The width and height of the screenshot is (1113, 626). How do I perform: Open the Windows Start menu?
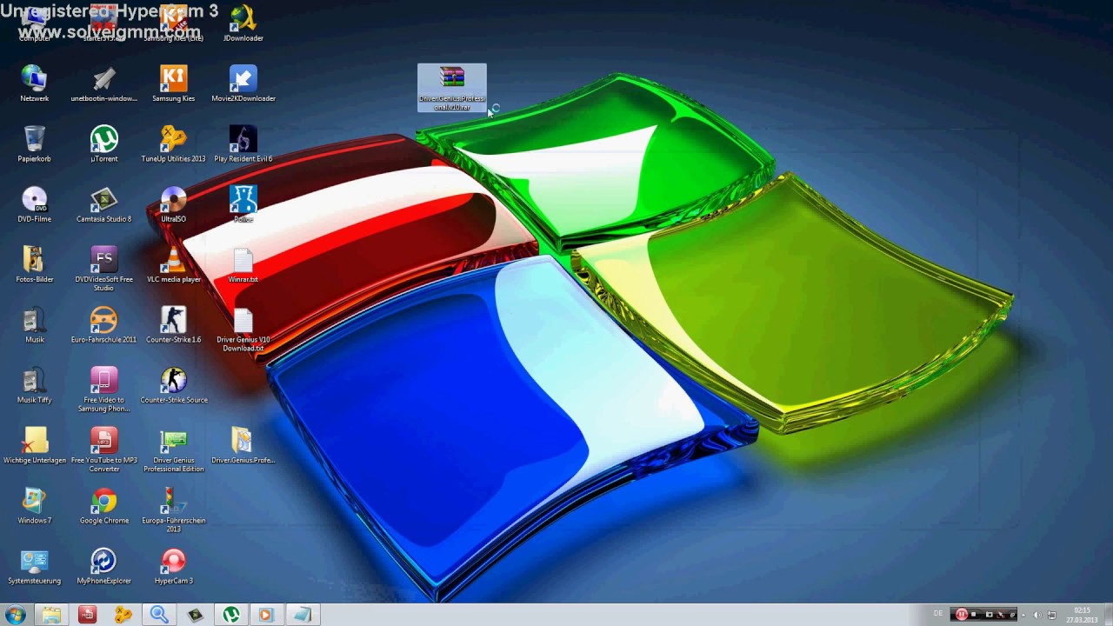tap(15, 615)
